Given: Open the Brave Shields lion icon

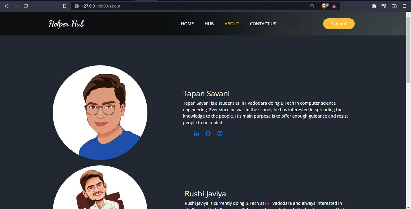Looking at the screenshot, I should tap(324, 6).
